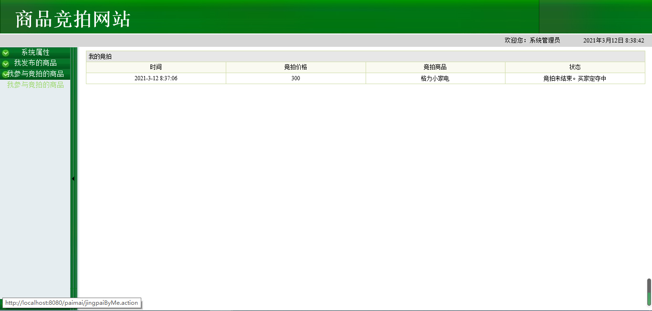The width and height of the screenshot is (652, 311).
Task: Open the light-green 我参与竞拍的商品 sub-link
Action: tap(35, 85)
